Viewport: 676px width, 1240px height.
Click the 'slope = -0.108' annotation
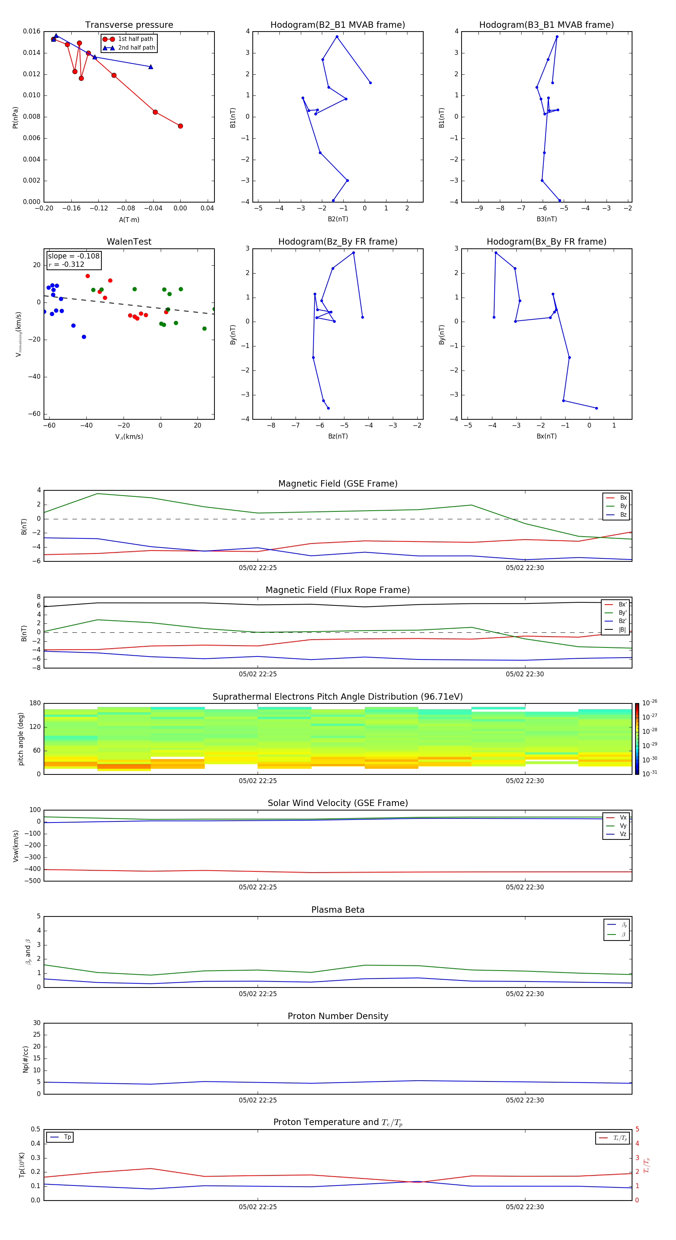pos(74,256)
